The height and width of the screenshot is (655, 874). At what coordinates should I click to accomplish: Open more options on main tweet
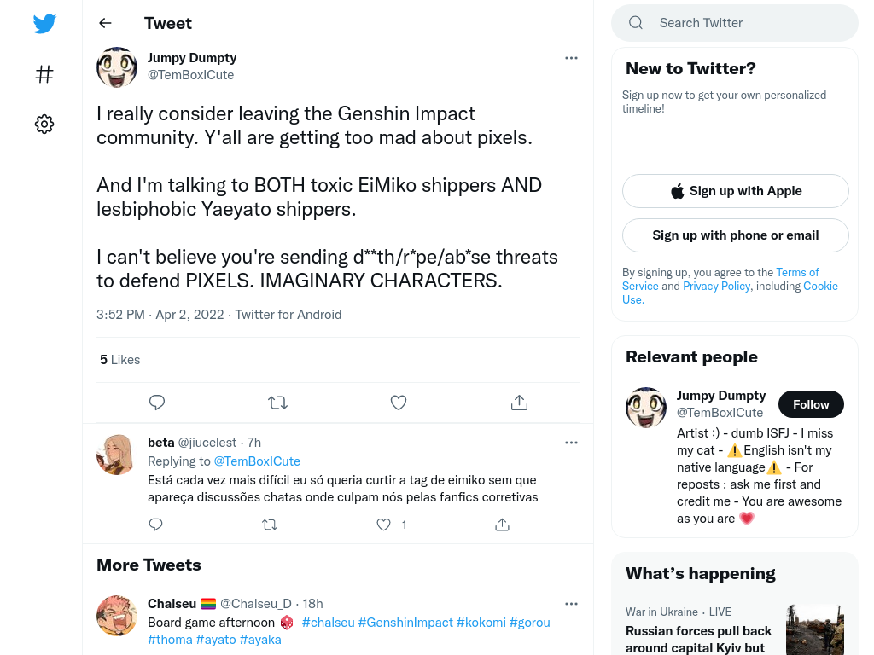(x=571, y=58)
